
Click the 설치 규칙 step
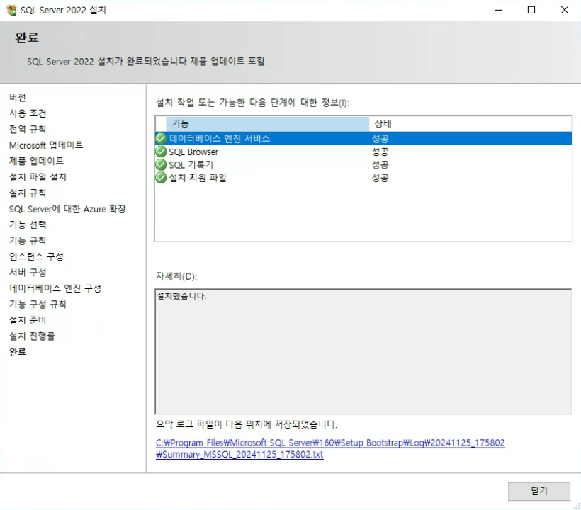pos(28,193)
